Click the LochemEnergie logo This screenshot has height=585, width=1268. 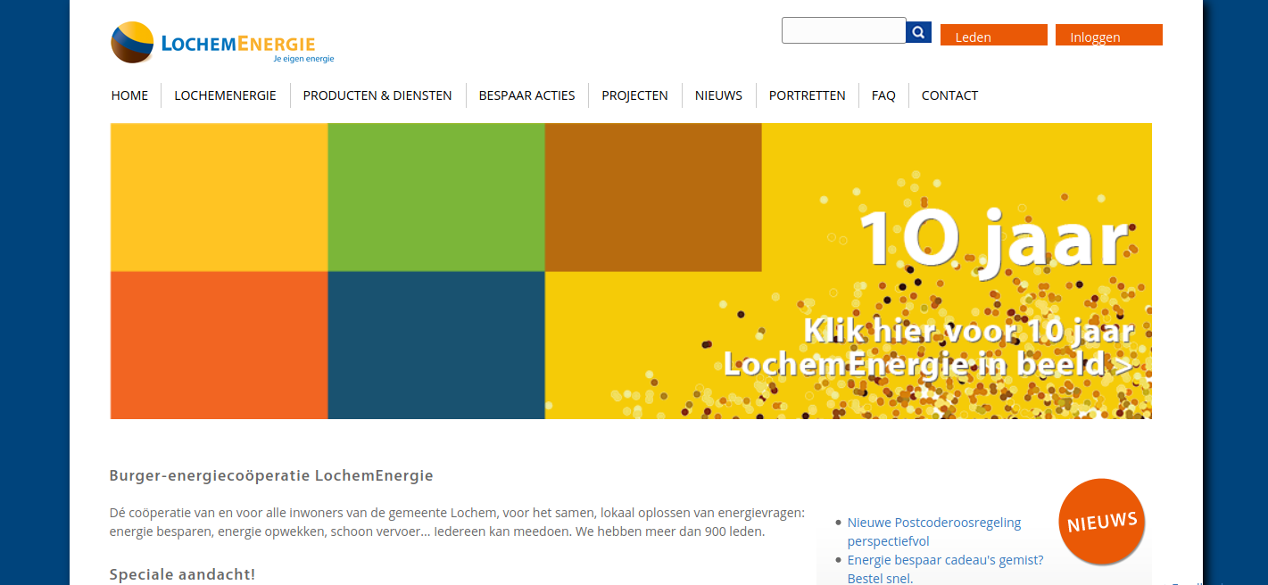pyautogui.click(x=222, y=43)
